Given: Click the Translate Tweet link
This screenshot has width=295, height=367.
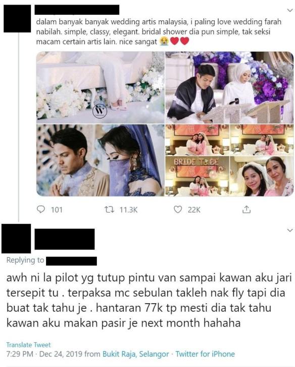Looking at the screenshot, I should pyautogui.click(x=28, y=345).
